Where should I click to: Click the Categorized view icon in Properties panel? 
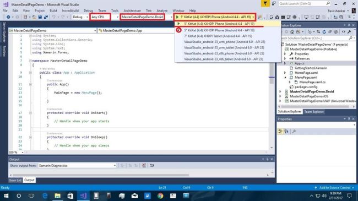pyautogui.click(x=280, y=131)
